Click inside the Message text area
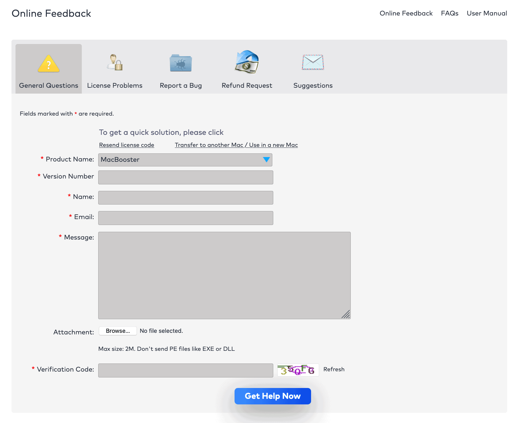The width and height of the screenshot is (523, 423). pos(224,274)
